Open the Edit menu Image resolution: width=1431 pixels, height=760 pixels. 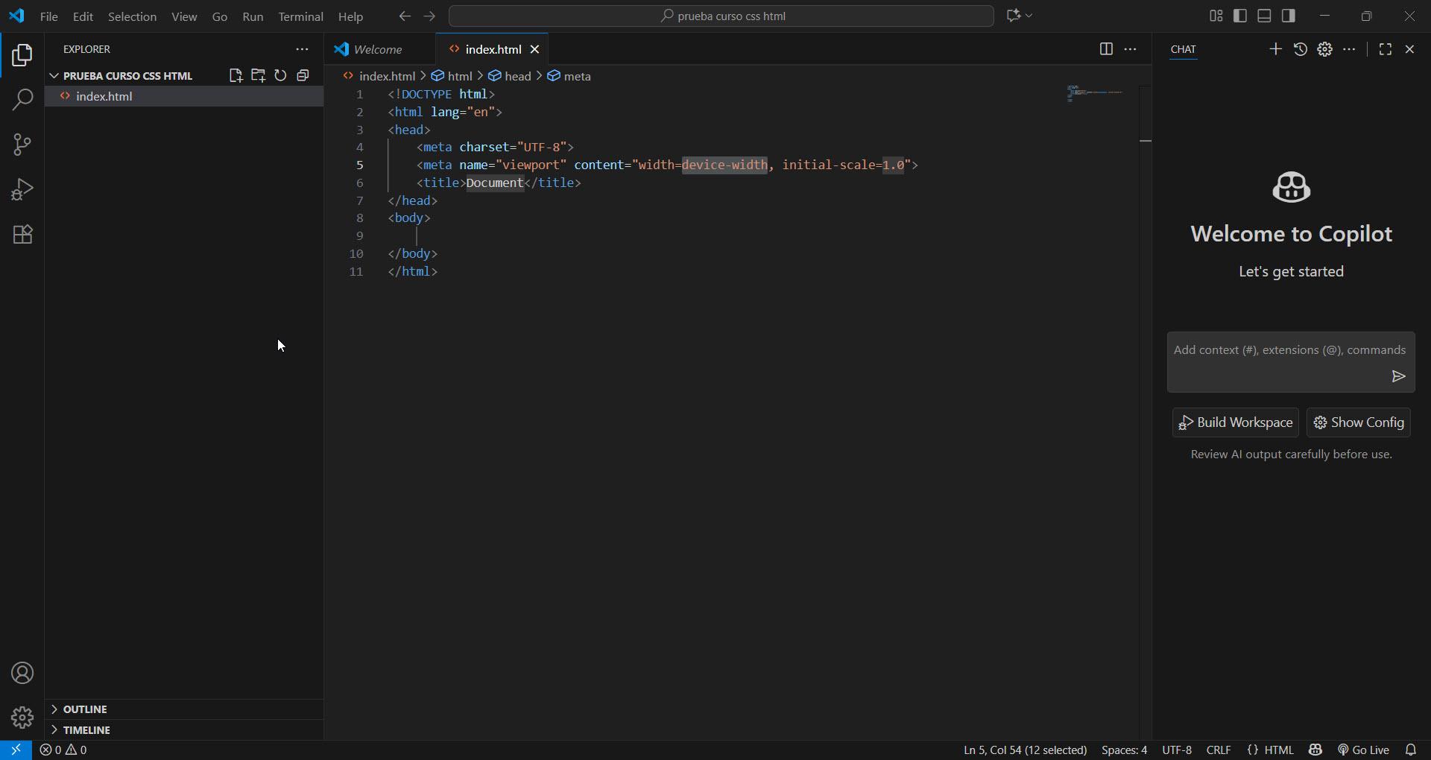[x=83, y=16]
